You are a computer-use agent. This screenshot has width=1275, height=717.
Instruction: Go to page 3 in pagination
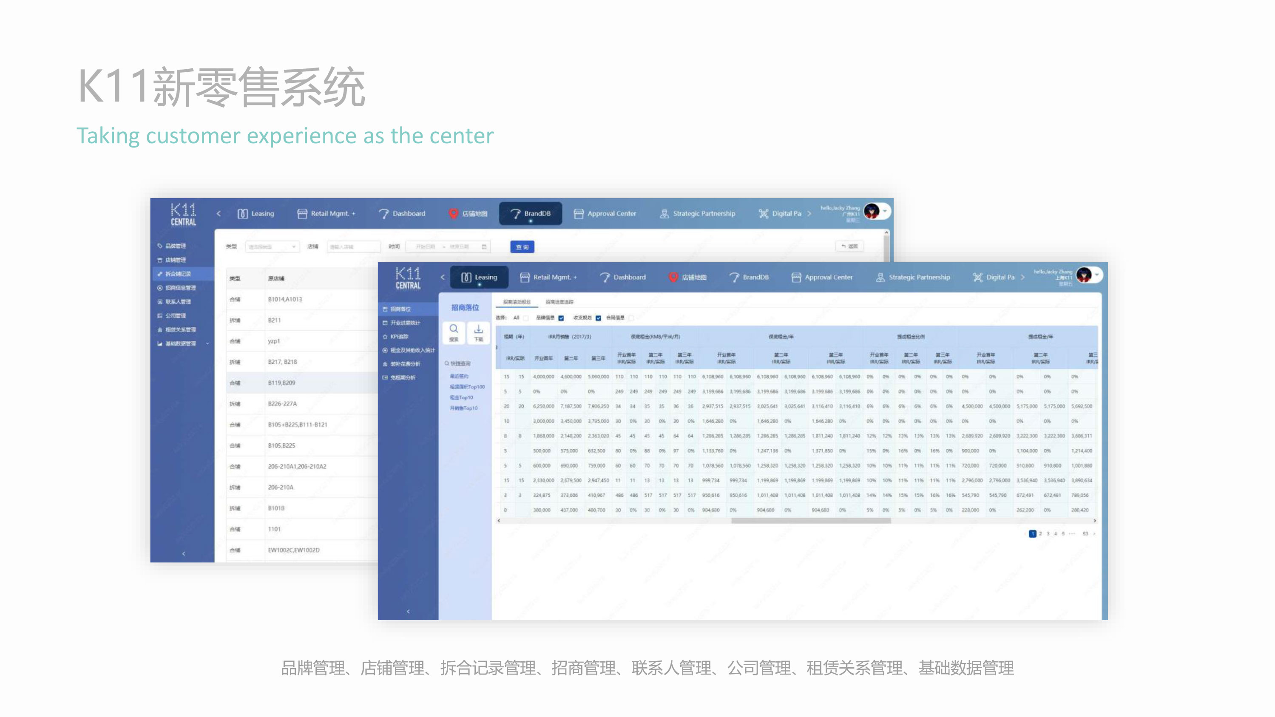coord(1048,534)
